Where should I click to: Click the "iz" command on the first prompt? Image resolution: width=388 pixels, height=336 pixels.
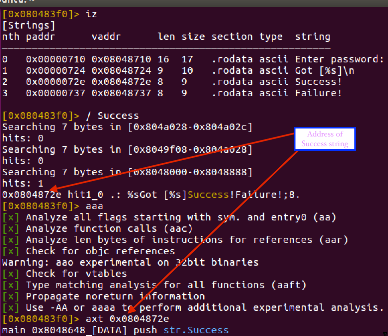91,14
